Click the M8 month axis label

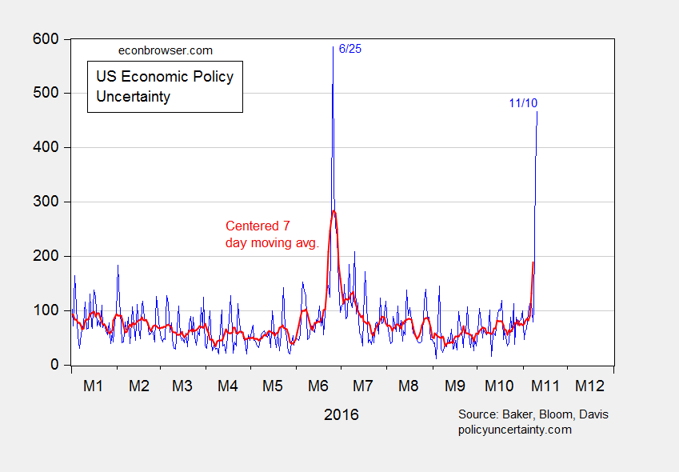click(x=409, y=386)
